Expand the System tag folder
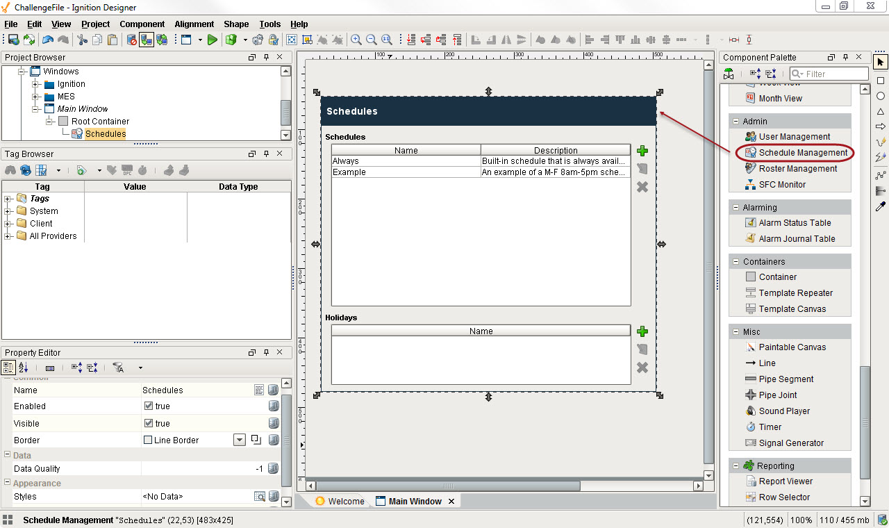The image size is (889, 528). coord(8,211)
